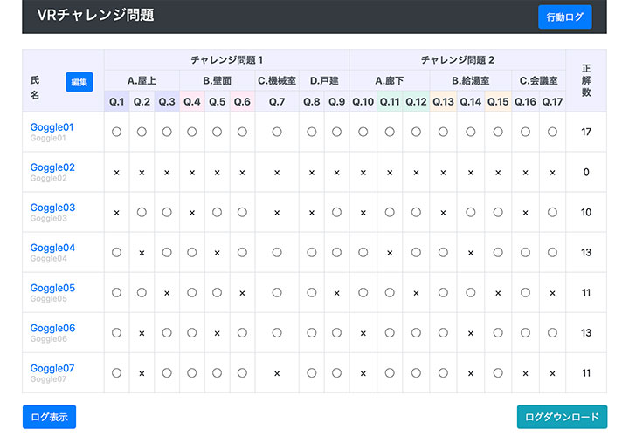Image resolution: width=629 pixels, height=436 pixels.
Task: Click Goggle06's Q.10 cross mark
Action: click(363, 333)
